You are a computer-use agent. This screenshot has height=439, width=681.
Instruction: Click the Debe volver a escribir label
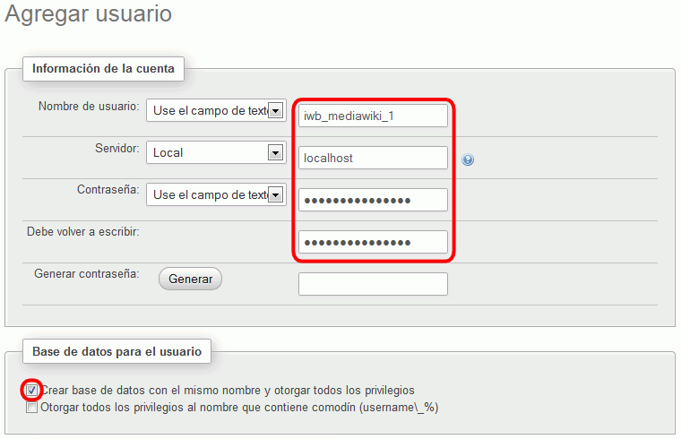(83, 232)
